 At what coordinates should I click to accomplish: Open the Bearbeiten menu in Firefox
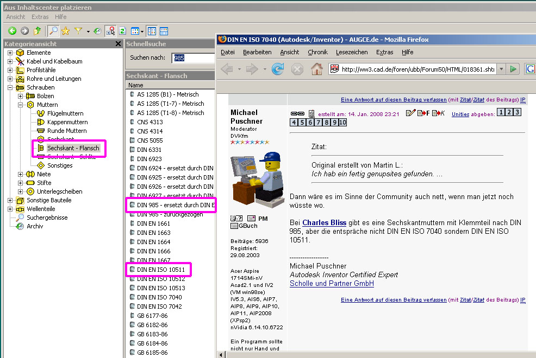pos(257,52)
